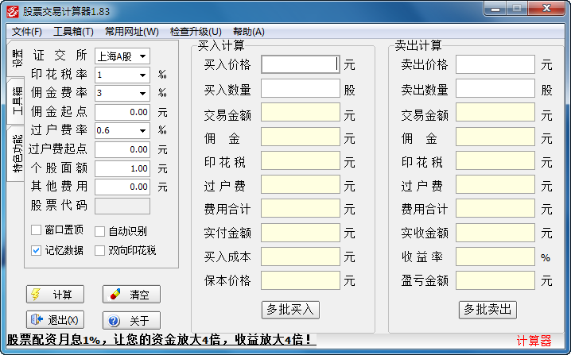This screenshot has width=571, height=355.
Task: Click the eraser icon on 清空 button
Action: (x=115, y=295)
